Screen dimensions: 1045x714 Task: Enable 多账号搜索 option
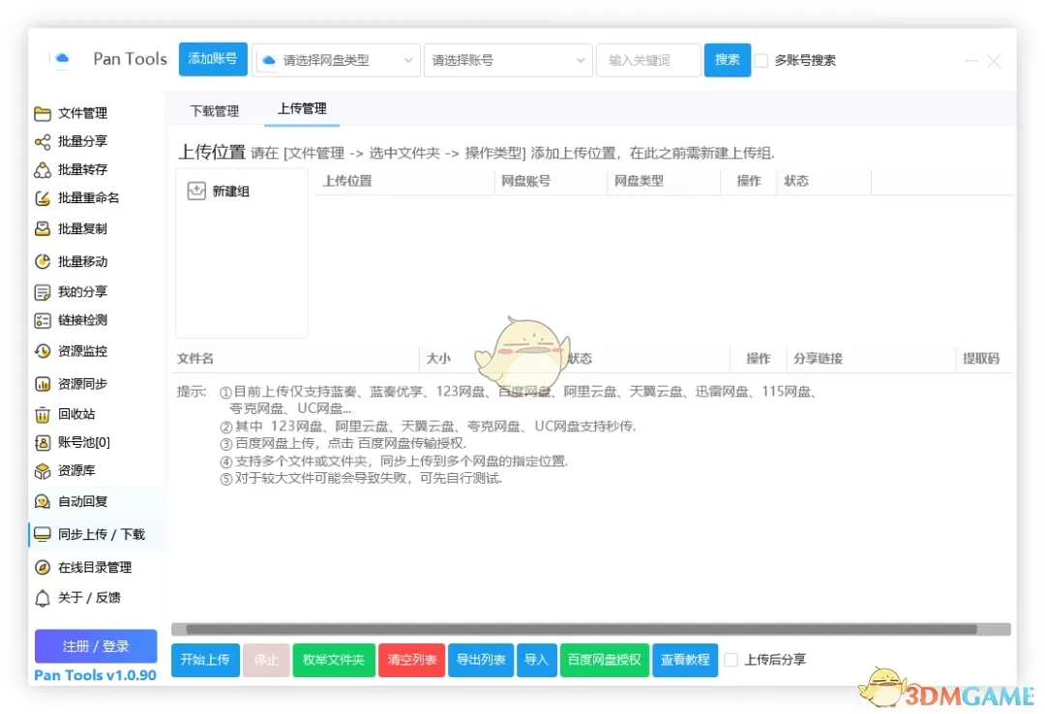point(763,60)
